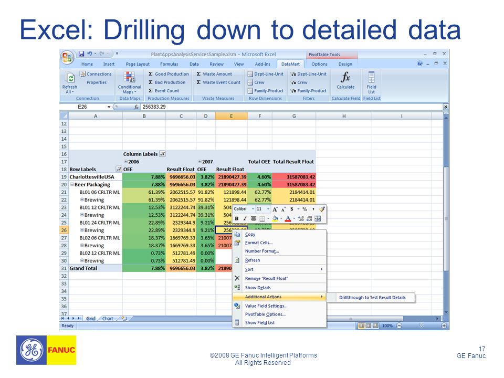Viewport: 504px width, 378px height.
Task: Add Waste Amount measure
Action: (x=214, y=74)
